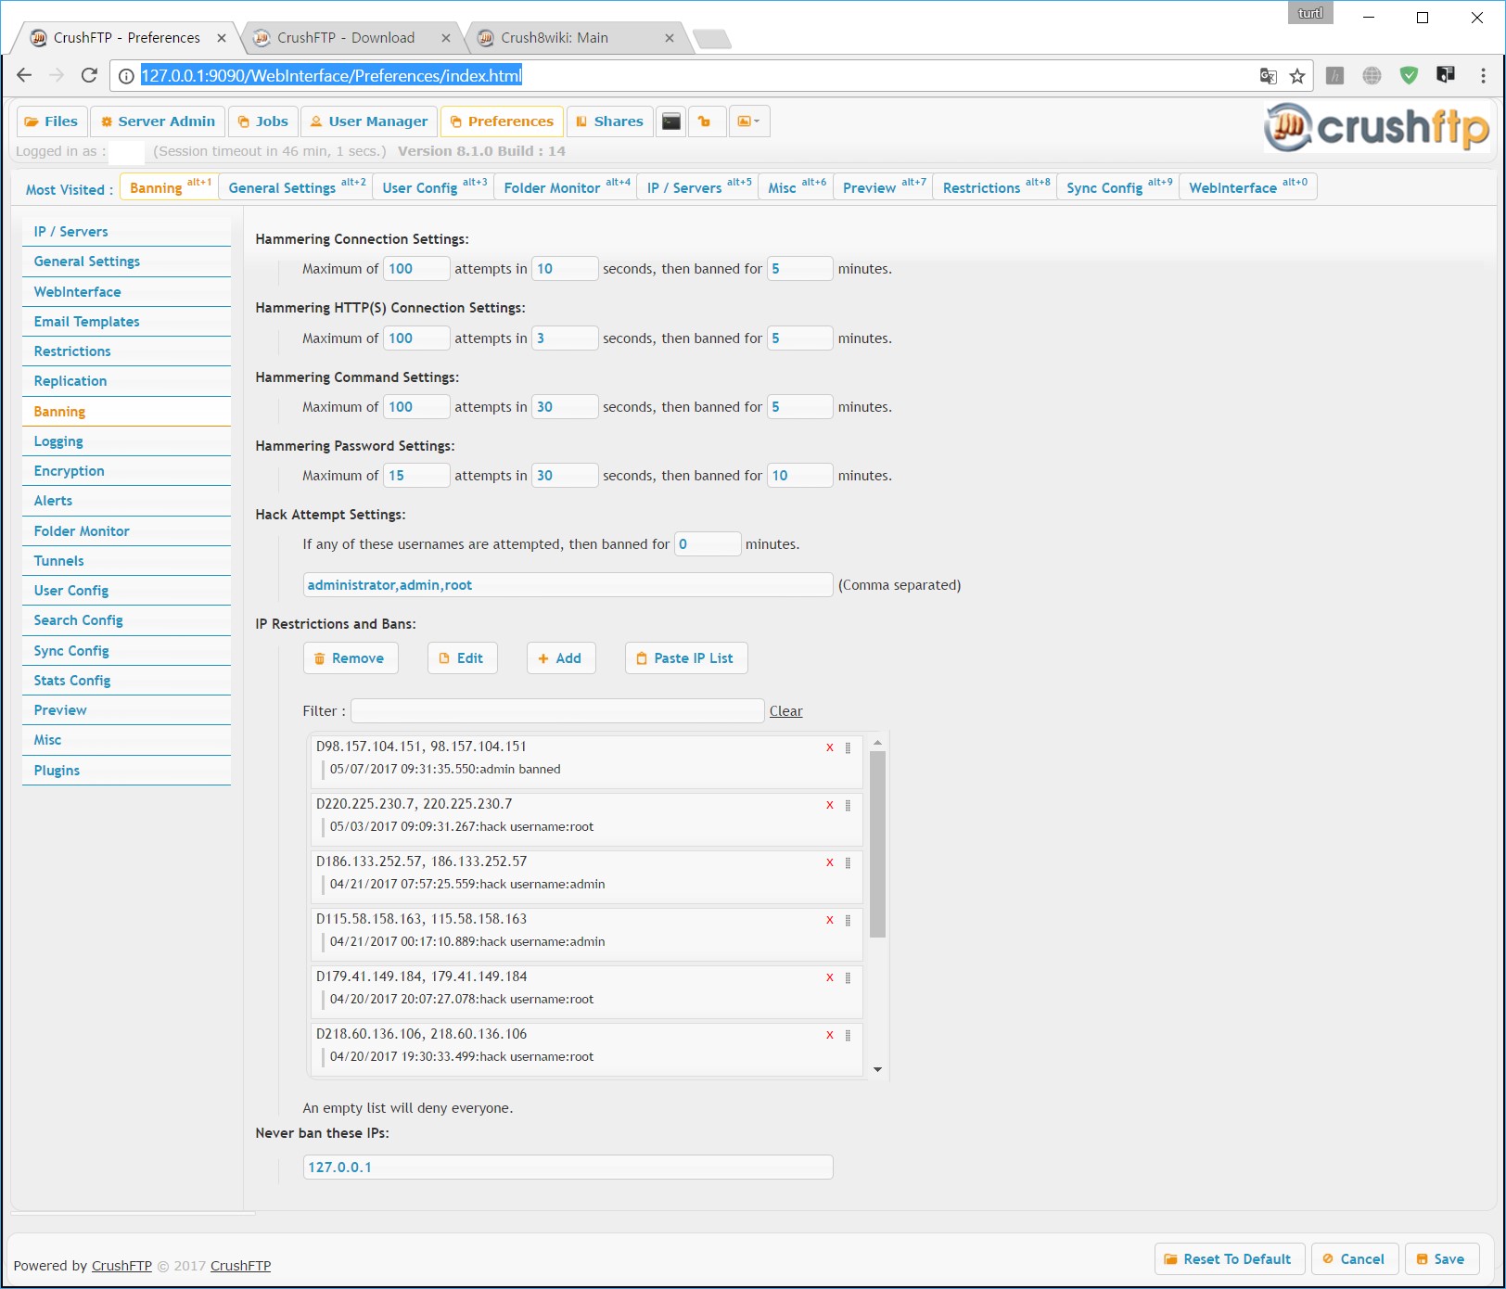Click the globe extension icon
The width and height of the screenshot is (1506, 1289).
tap(1372, 76)
